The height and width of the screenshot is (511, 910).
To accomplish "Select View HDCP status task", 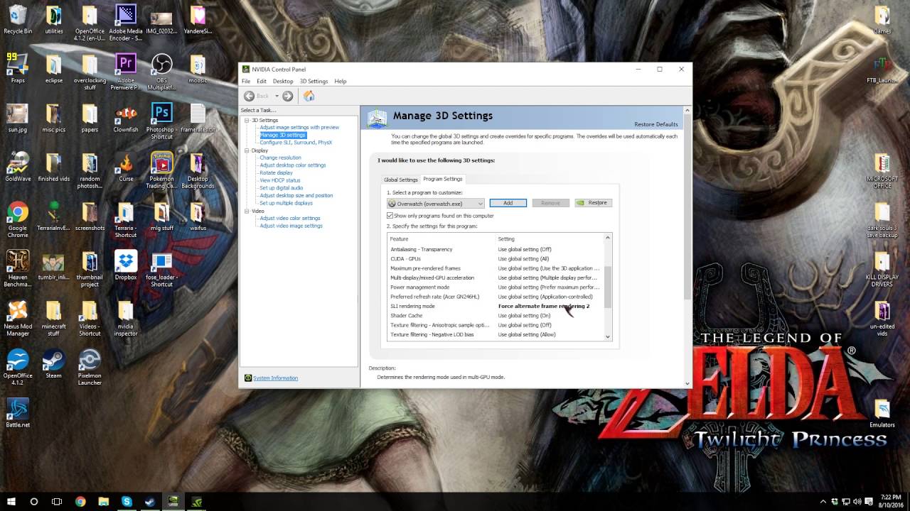I will pyautogui.click(x=280, y=180).
